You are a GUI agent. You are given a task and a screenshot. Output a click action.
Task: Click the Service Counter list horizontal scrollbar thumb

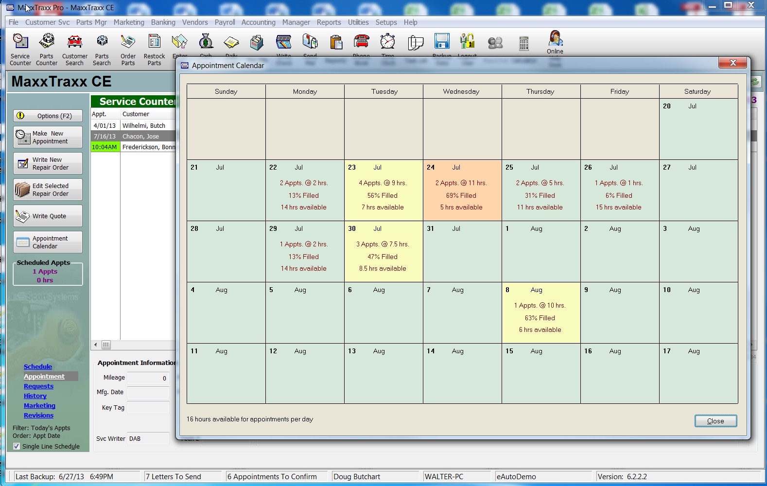[x=106, y=345]
